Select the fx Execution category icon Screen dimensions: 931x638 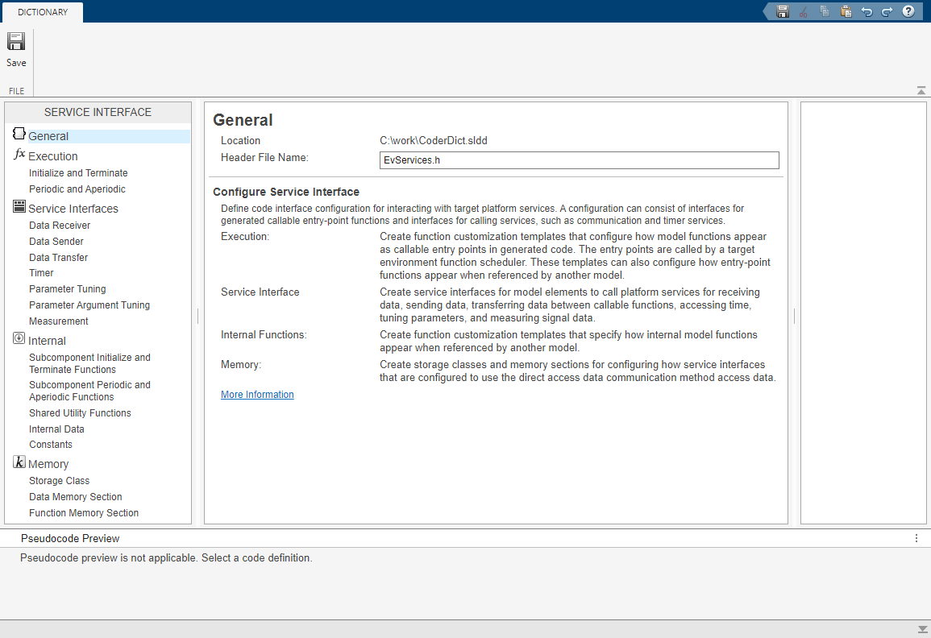tap(19, 155)
